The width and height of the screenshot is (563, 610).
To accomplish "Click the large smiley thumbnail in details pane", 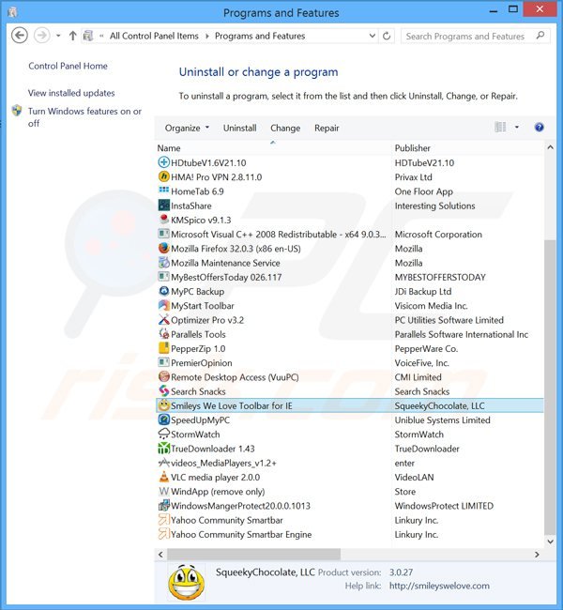I will point(186,583).
